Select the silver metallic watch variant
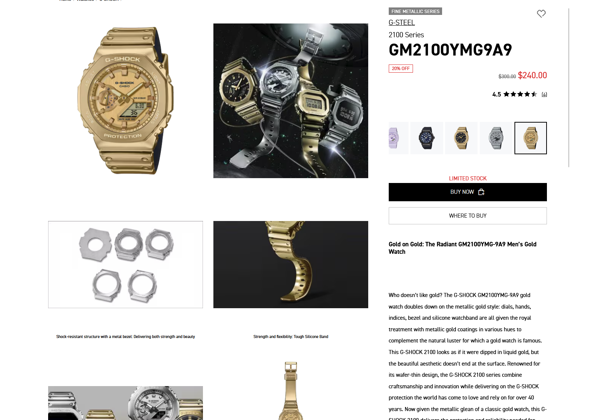 point(496,138)
